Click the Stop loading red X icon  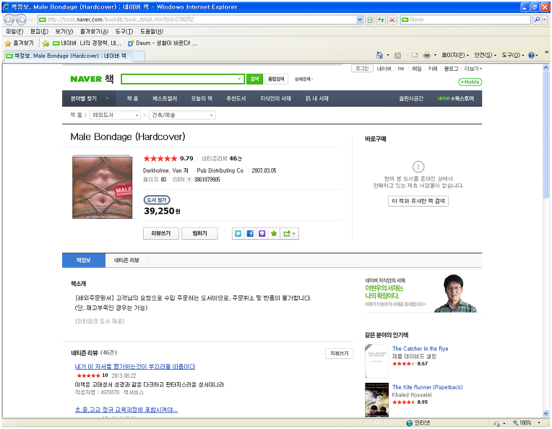tap(392, 19)
